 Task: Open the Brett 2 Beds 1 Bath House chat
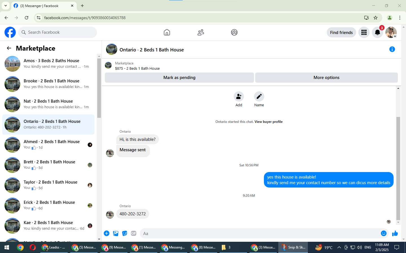(48, 165)
